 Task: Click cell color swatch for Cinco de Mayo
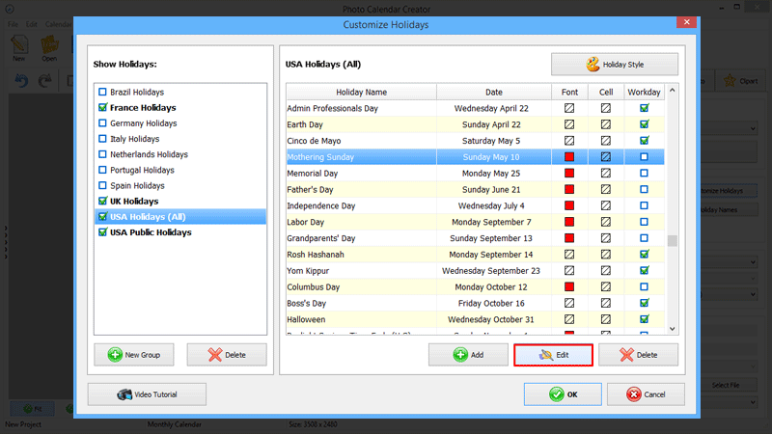click(606, 141)
